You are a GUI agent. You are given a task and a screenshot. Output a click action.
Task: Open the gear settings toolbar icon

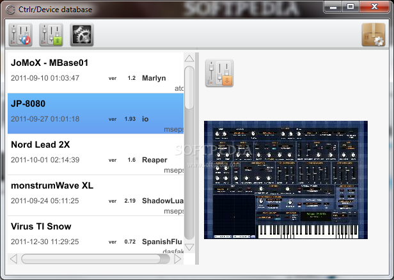(82, 35)
